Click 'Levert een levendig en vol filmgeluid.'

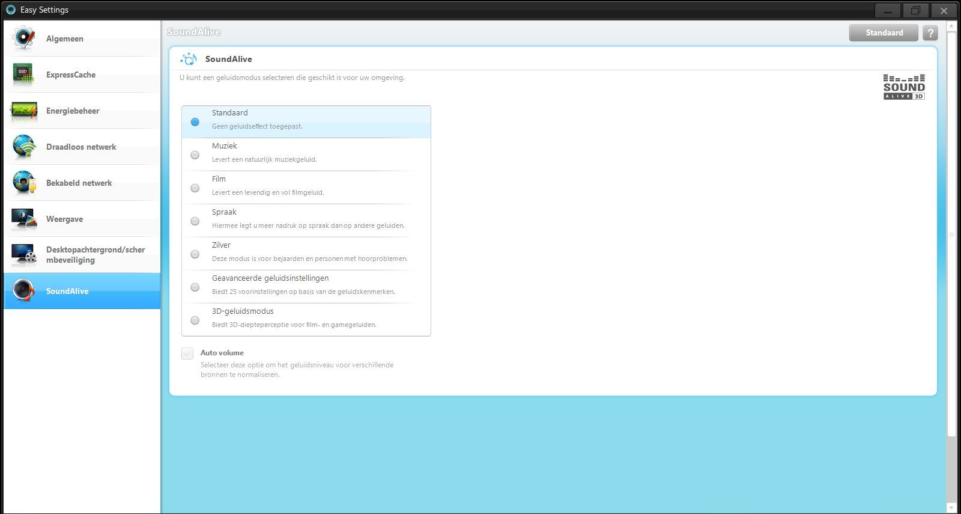[x=268, y=192]
